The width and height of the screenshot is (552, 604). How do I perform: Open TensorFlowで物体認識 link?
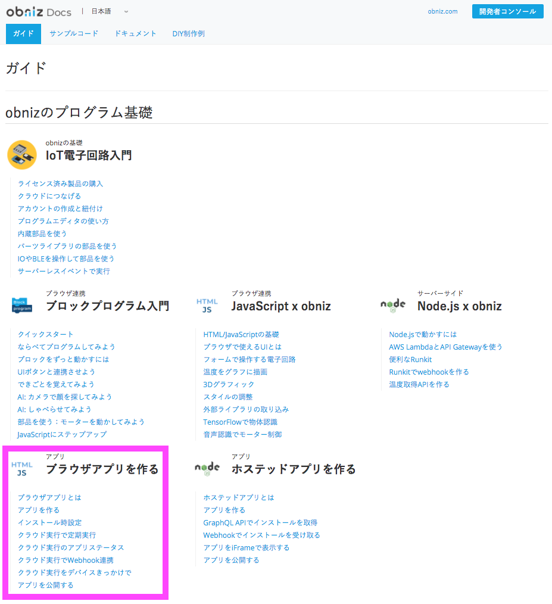tap(241, 422)
